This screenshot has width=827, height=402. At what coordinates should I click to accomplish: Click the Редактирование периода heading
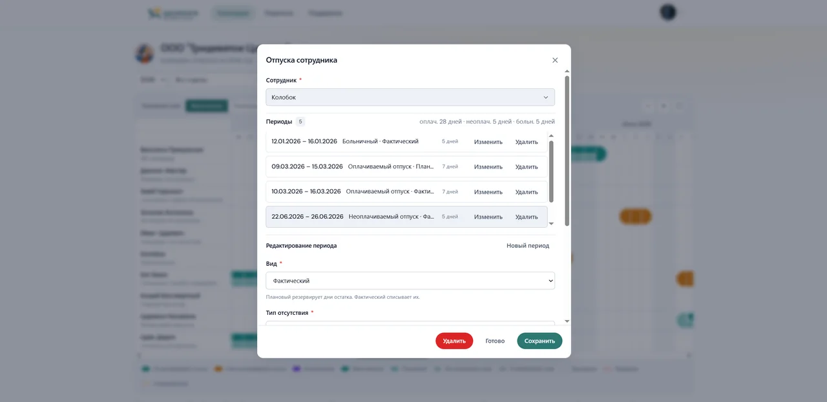click(x=301, y=246)
